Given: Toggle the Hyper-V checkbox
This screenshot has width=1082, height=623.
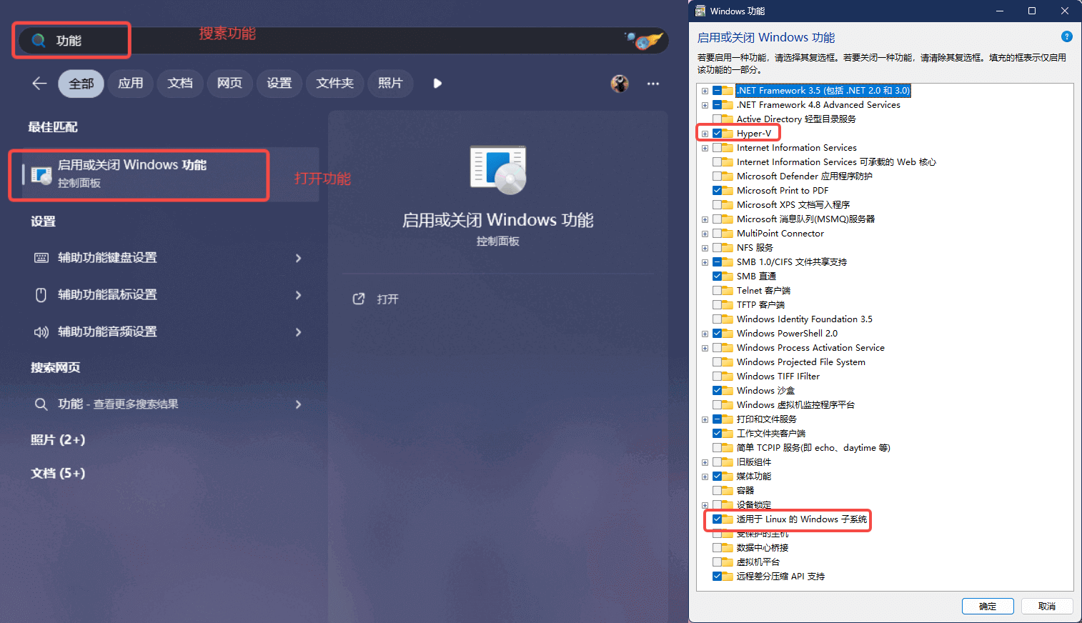Looking at the screenshot, I should tap(717, 134).
